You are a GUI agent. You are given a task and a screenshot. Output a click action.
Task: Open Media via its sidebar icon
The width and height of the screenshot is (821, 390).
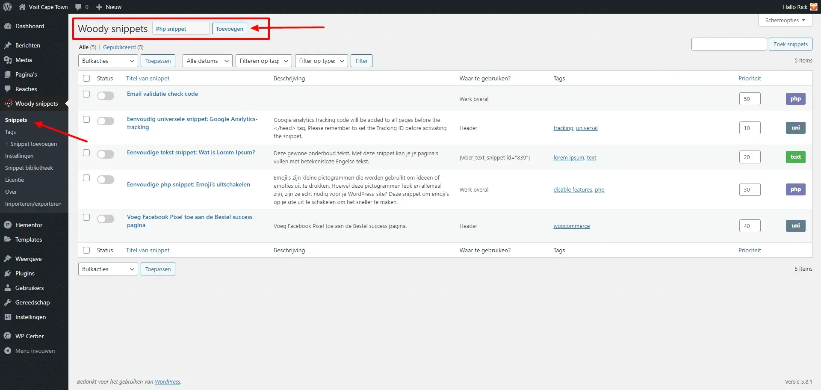pyautogui.click(x=8, y=60)
